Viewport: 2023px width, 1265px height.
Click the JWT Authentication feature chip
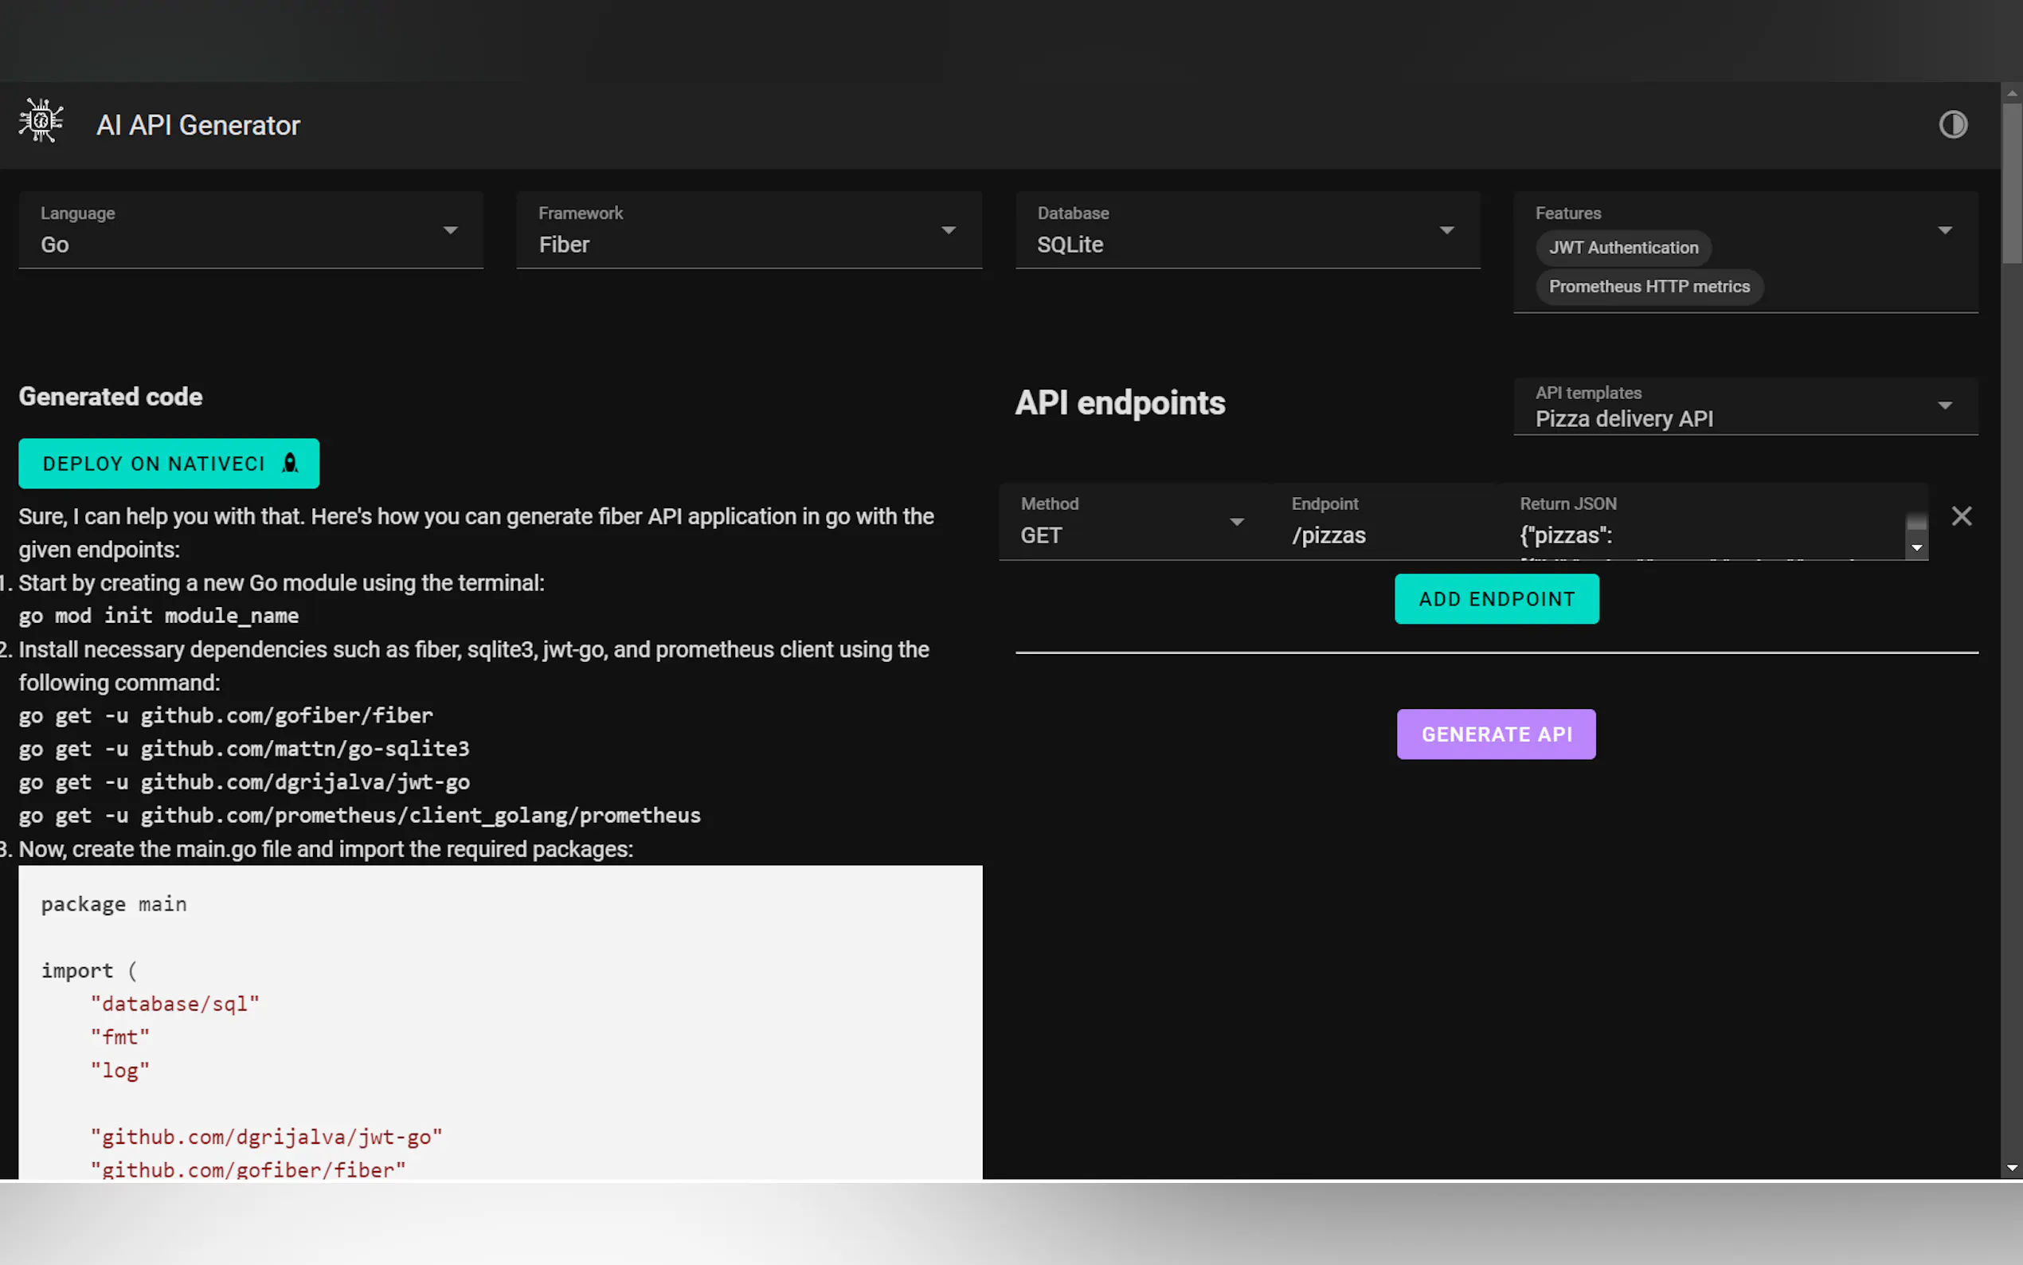[x=1622, y=248]
